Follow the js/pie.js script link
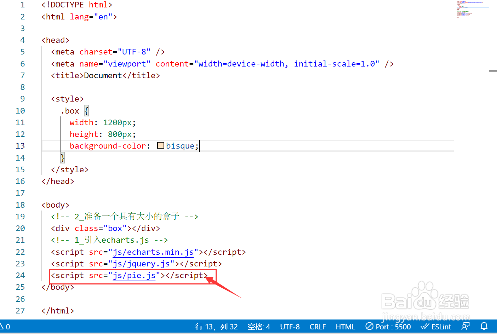The height and width of the screenshot is (334, 497). pyautogui.click(x=134, y=275)
